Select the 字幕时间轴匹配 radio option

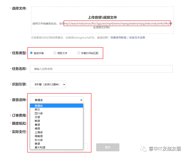79,53
